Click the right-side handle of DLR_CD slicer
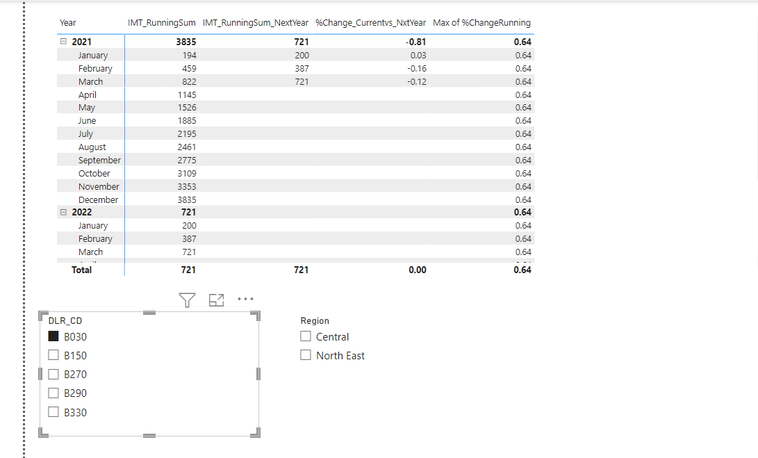The width and height of the screenshot is (758, 458). (258, 374)
